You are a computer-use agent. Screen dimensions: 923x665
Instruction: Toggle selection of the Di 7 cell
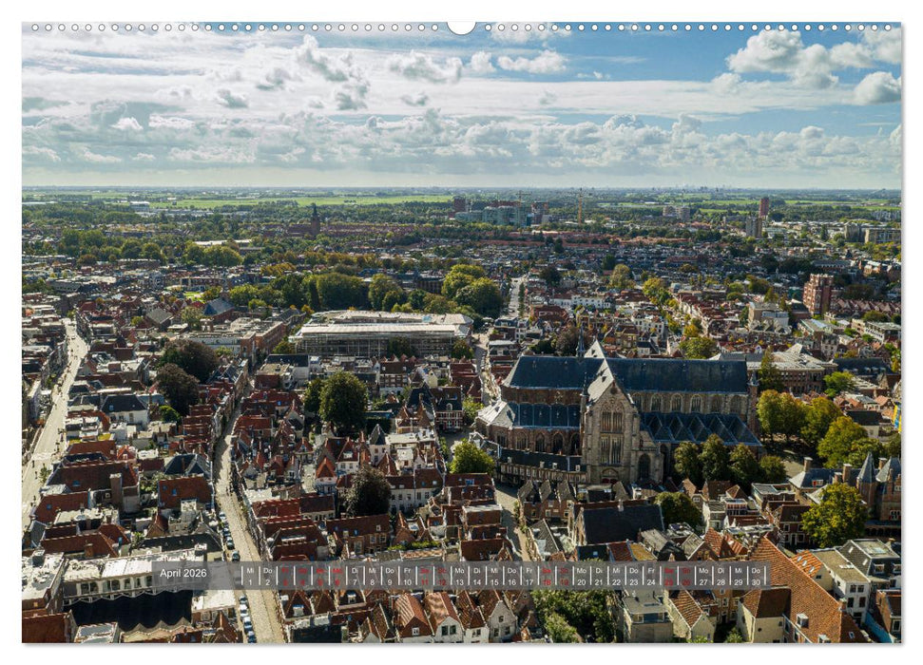356,576
